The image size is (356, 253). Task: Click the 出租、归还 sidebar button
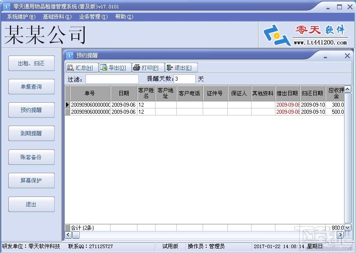point(32,63)
